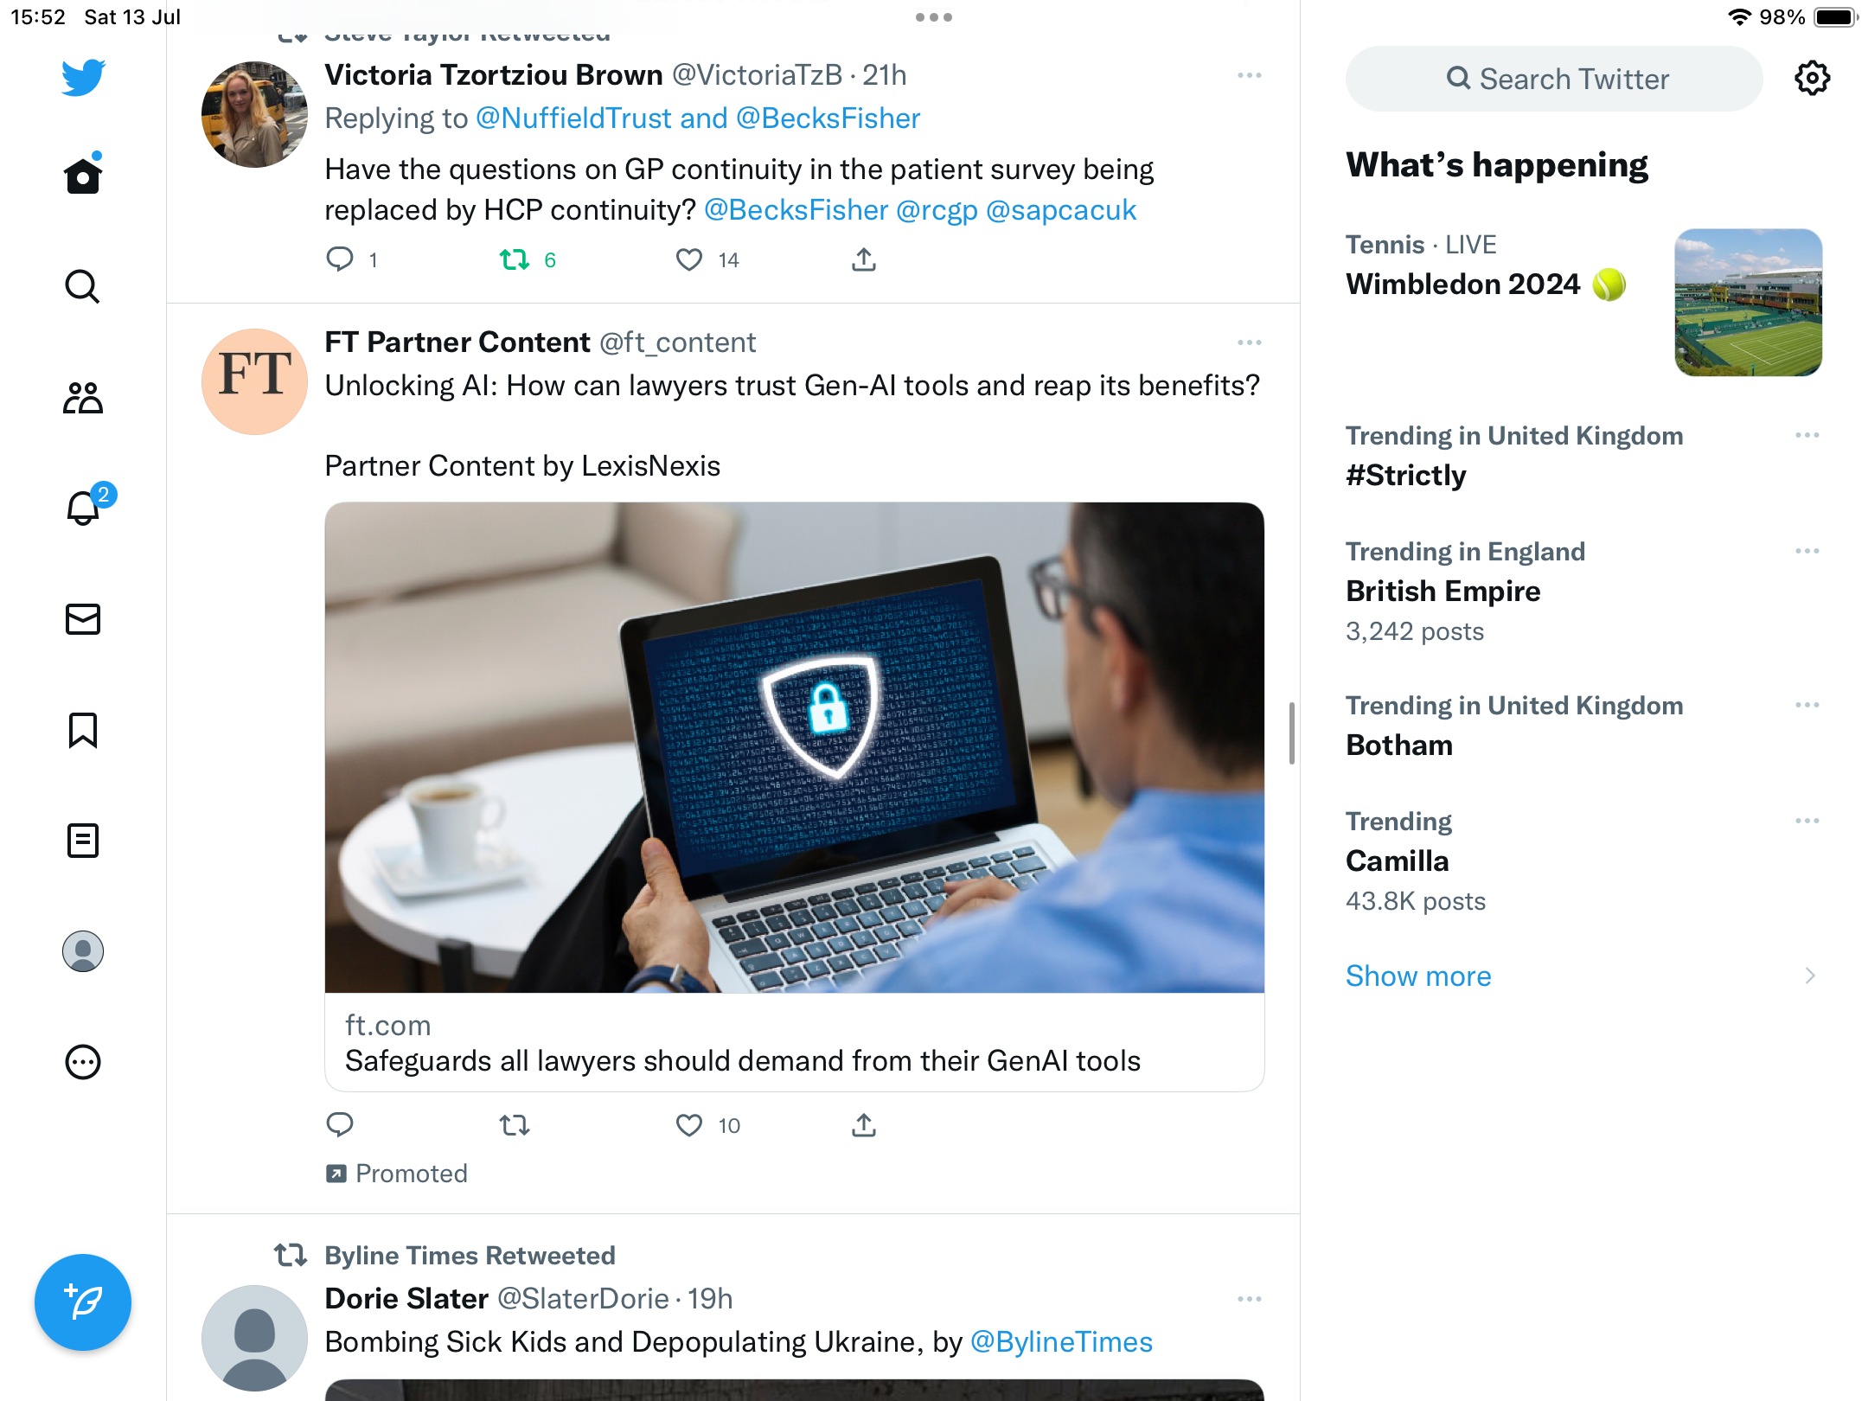This screenshot has height=1401, width=1868.
Task: Open the Lists sidebar icon
Action: 83,841
